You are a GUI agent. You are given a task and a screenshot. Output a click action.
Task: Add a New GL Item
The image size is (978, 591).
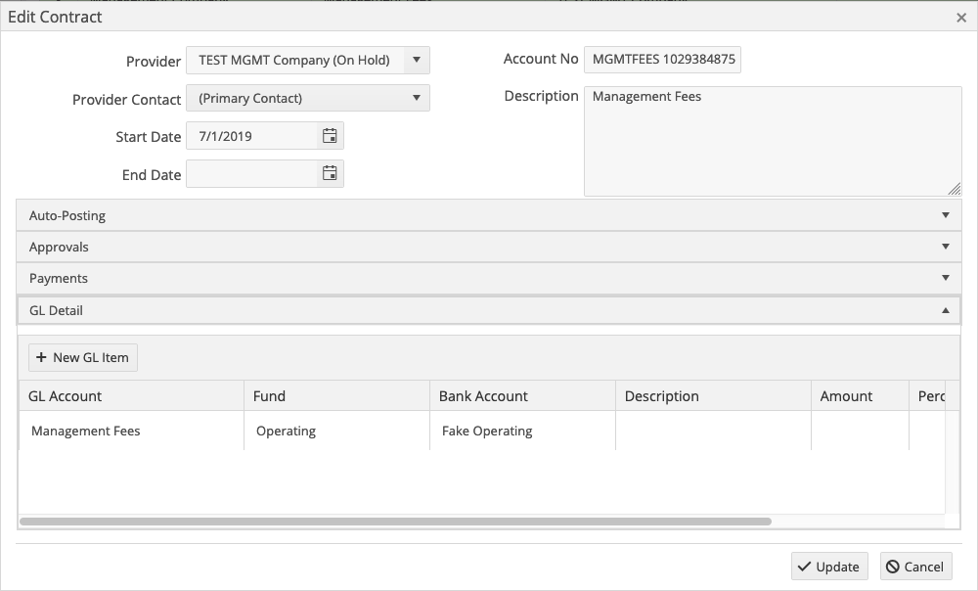(83, 357)
